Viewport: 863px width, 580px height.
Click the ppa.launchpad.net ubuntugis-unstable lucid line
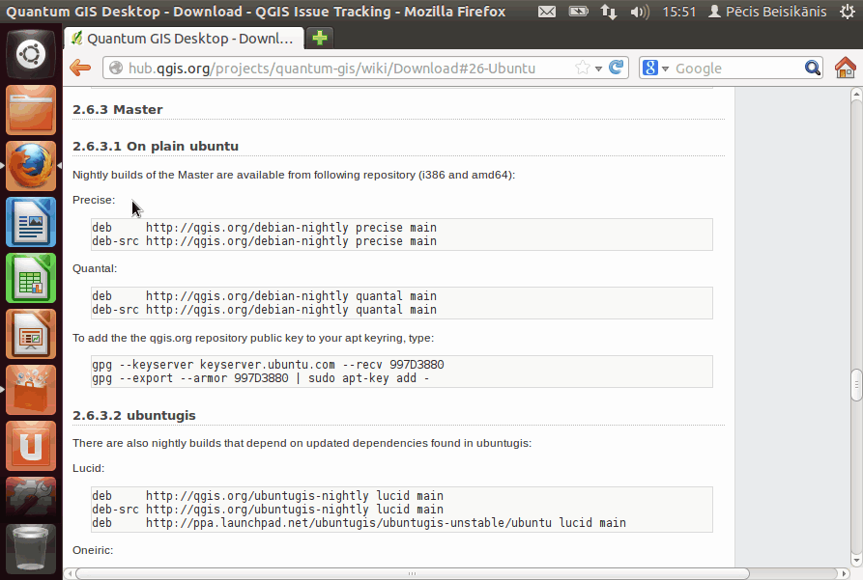click(x=359, y=523)
